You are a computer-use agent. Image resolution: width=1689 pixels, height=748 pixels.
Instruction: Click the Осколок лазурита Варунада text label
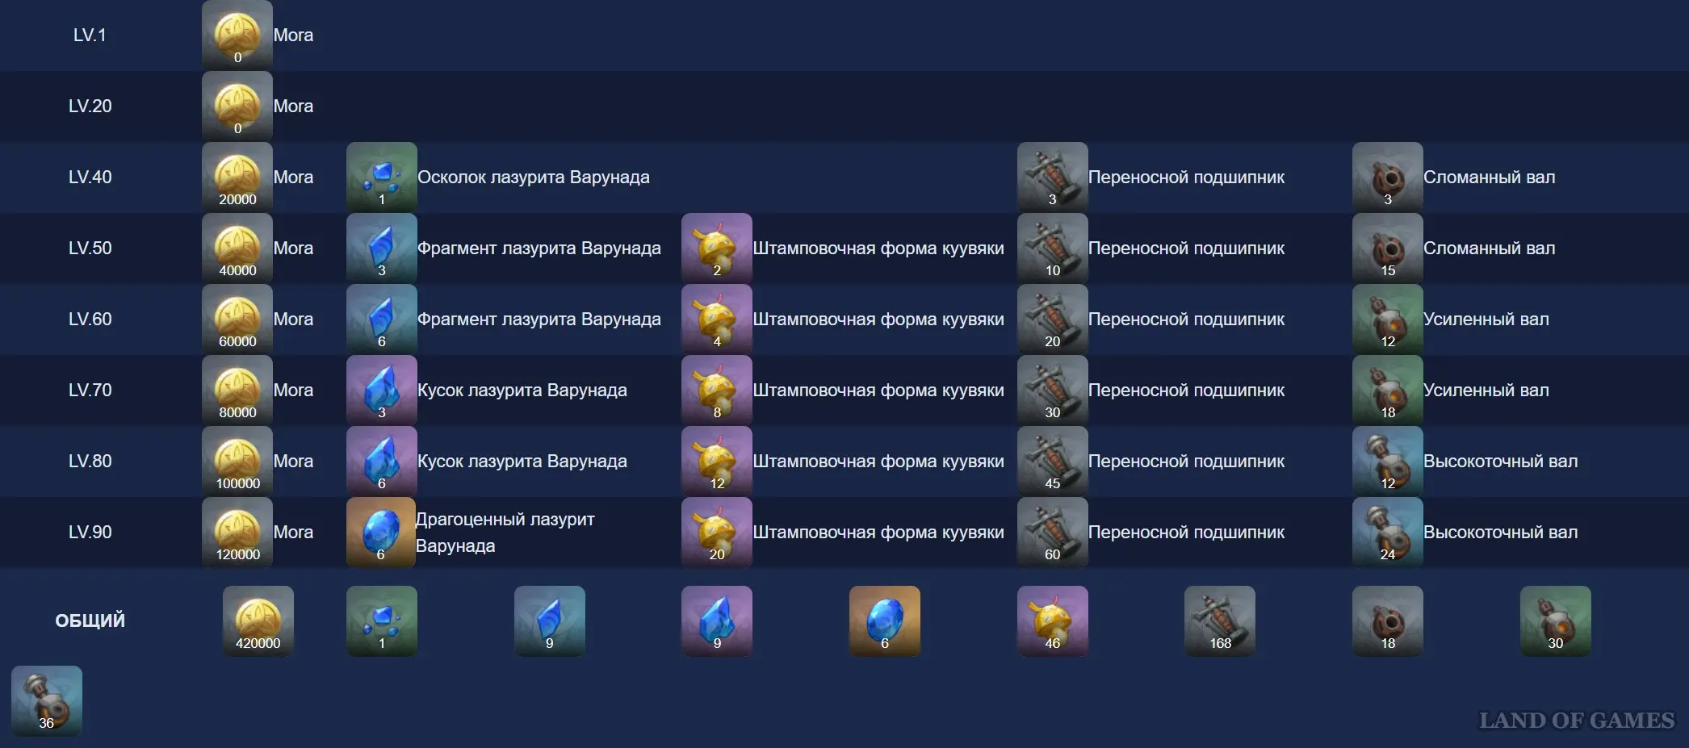click(x=533, y=178)
